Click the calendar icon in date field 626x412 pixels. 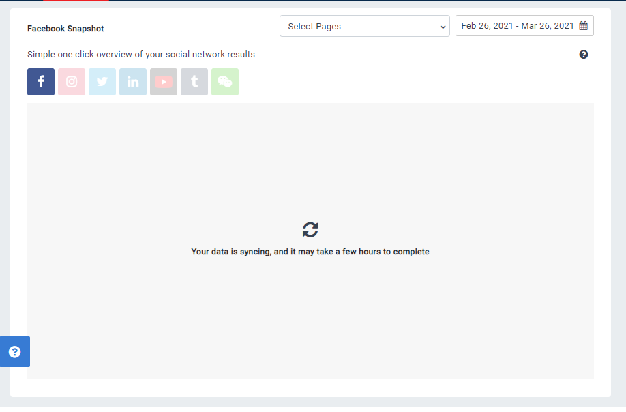click(583, 26)
